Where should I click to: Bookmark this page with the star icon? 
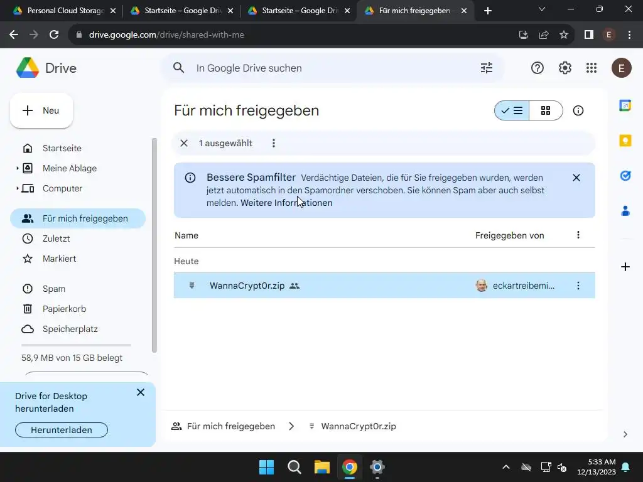point(564,35)
